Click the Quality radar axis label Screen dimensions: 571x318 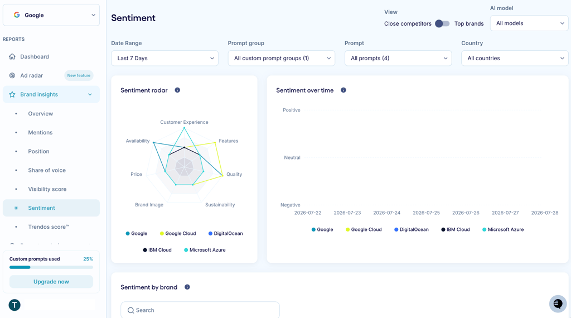click(234, 175)
